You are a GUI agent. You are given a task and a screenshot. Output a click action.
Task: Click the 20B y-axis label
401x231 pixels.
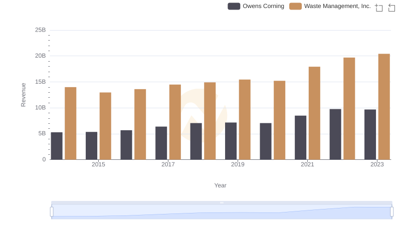coord(41,56)
